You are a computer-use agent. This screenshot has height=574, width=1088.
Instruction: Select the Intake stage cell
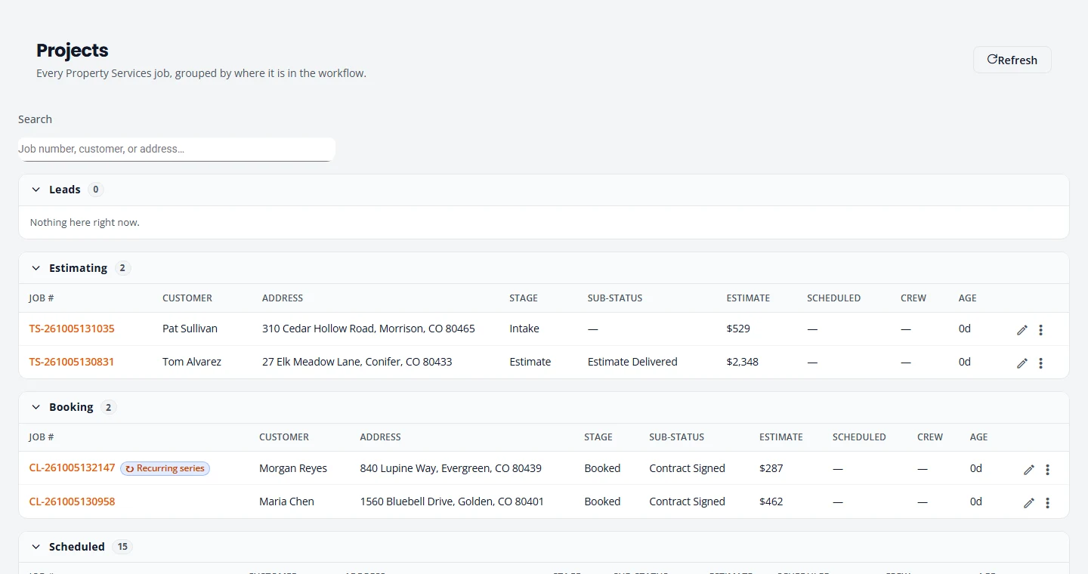pos(524,329)
